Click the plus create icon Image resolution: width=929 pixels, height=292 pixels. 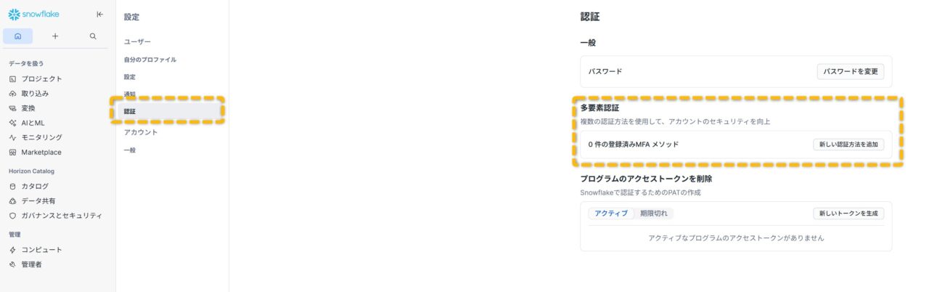[55, 36]
